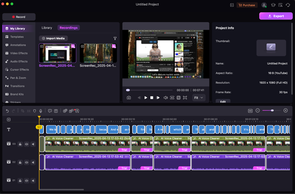Undo the last timeline edit

click(x=7, y=111)
